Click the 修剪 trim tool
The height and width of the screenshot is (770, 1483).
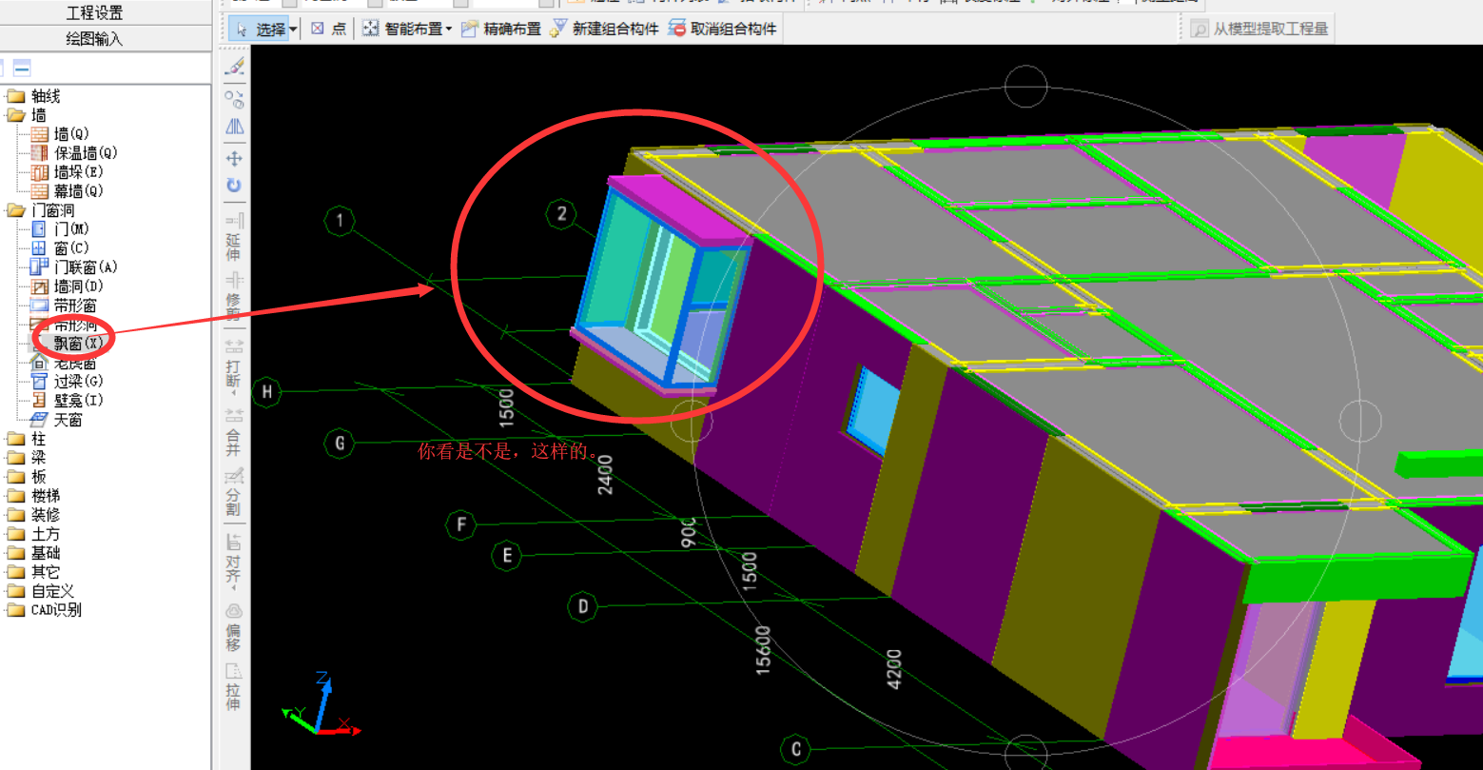pyautogui.click(x=234, y=297)
